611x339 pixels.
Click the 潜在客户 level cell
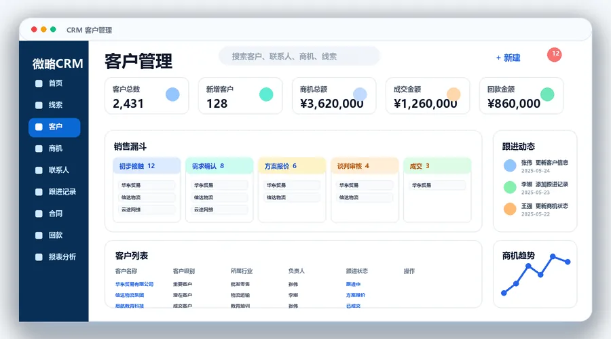[x=183, y=295]
